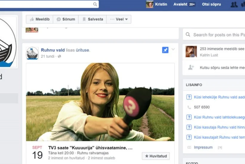Click question icon beside Küsi lehekülje
The image size is (245, 164).
click(x=189, y=97)
